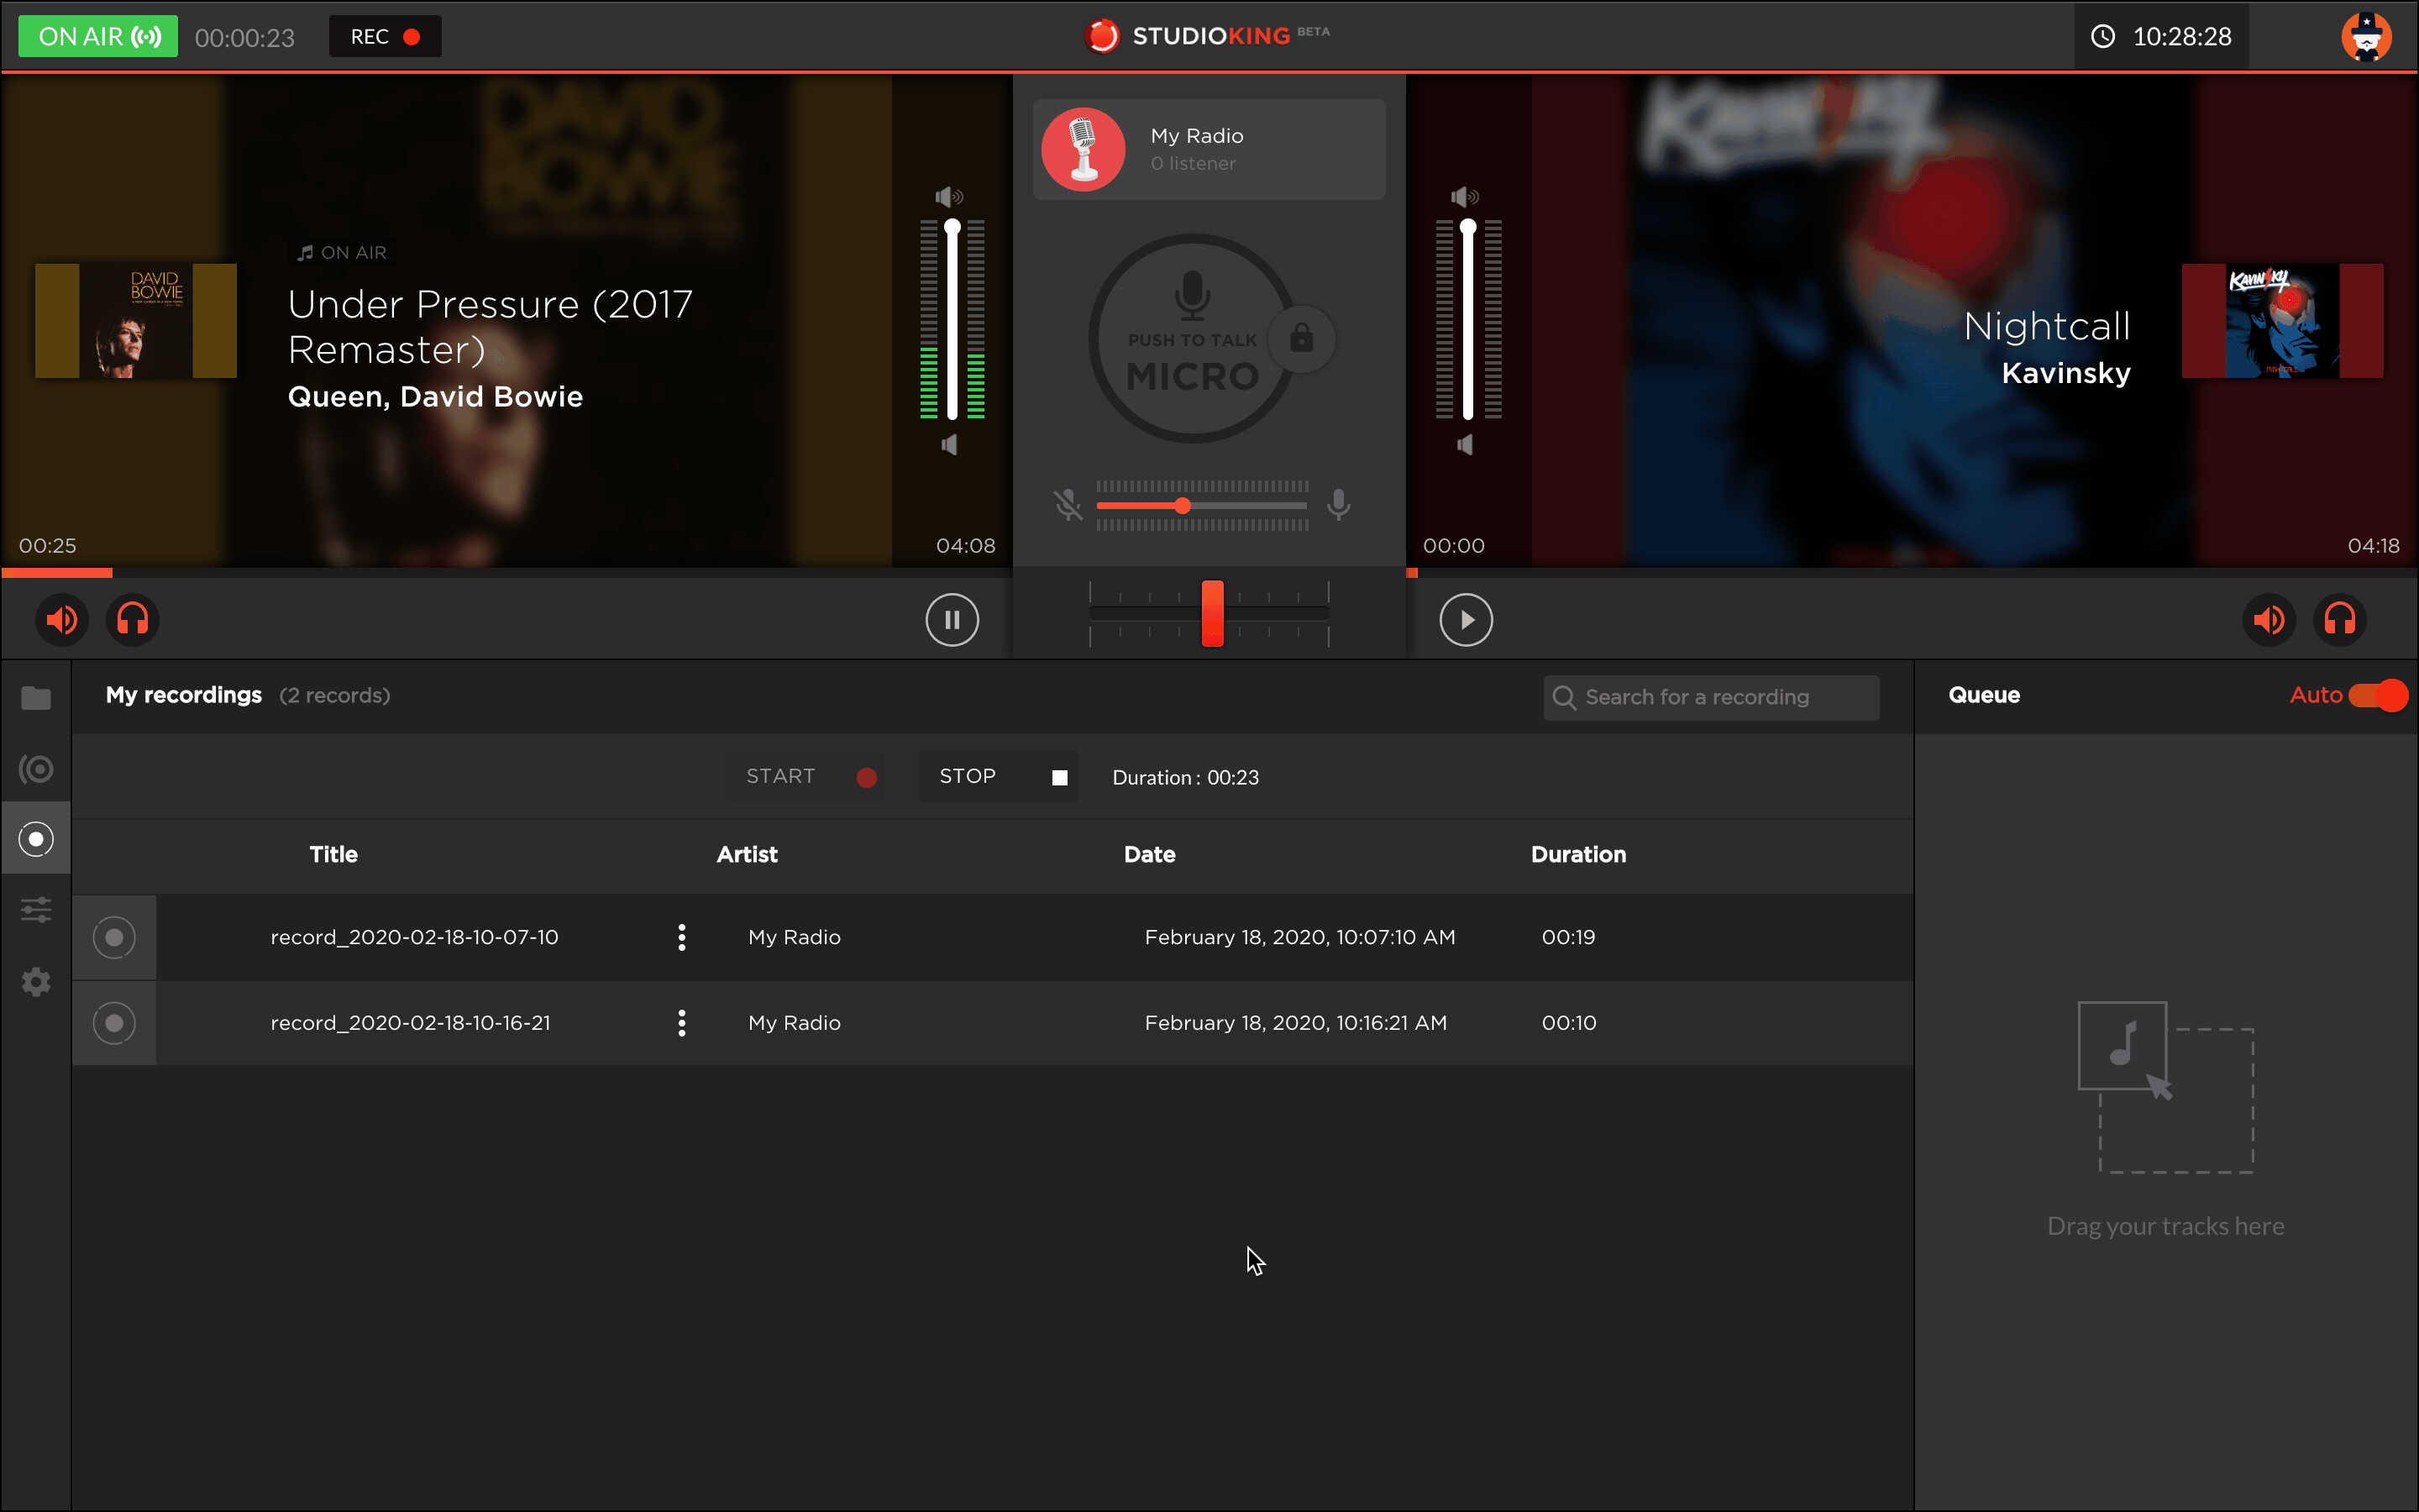This screenshot has height=1512, width=2419.
Task: Click right deck volume fader
Action: pos(1467,320)
